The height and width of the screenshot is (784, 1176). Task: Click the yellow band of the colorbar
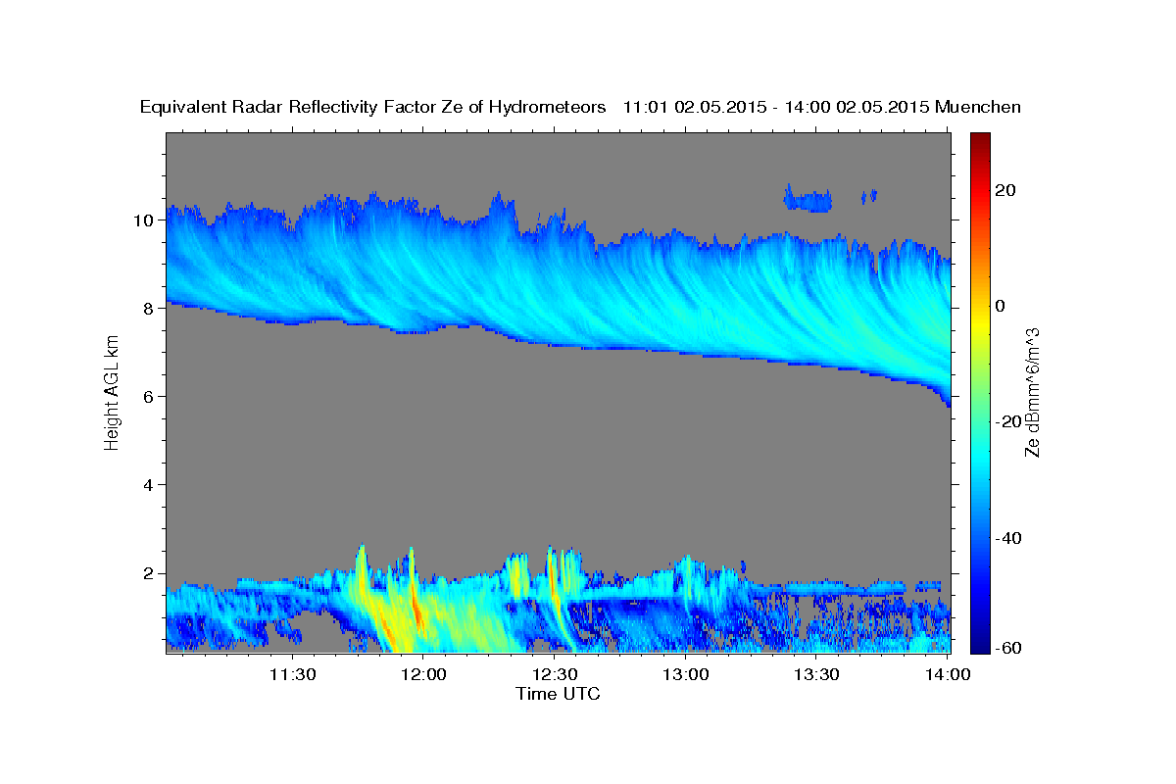point(979,323)
